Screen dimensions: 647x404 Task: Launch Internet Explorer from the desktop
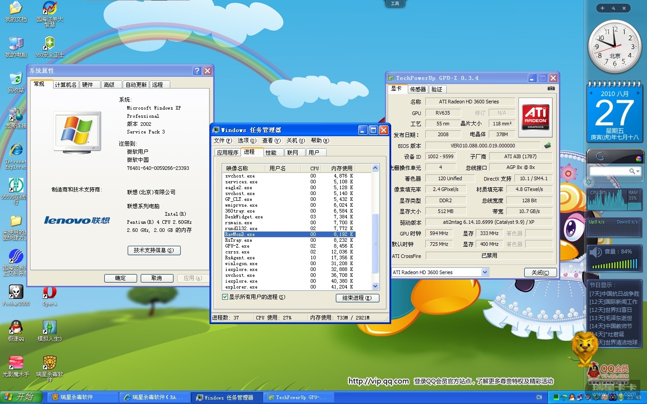16,156
